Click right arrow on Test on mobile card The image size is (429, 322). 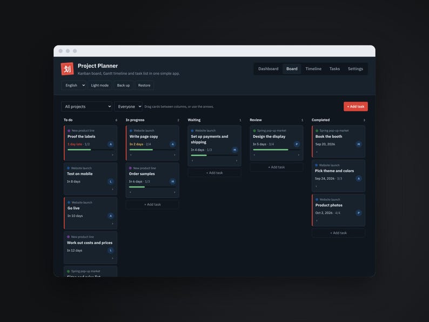tap(112, 189)
